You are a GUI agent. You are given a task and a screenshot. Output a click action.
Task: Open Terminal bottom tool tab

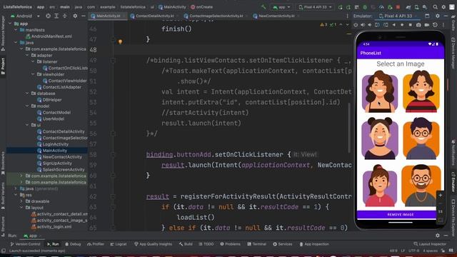(256, 244)
